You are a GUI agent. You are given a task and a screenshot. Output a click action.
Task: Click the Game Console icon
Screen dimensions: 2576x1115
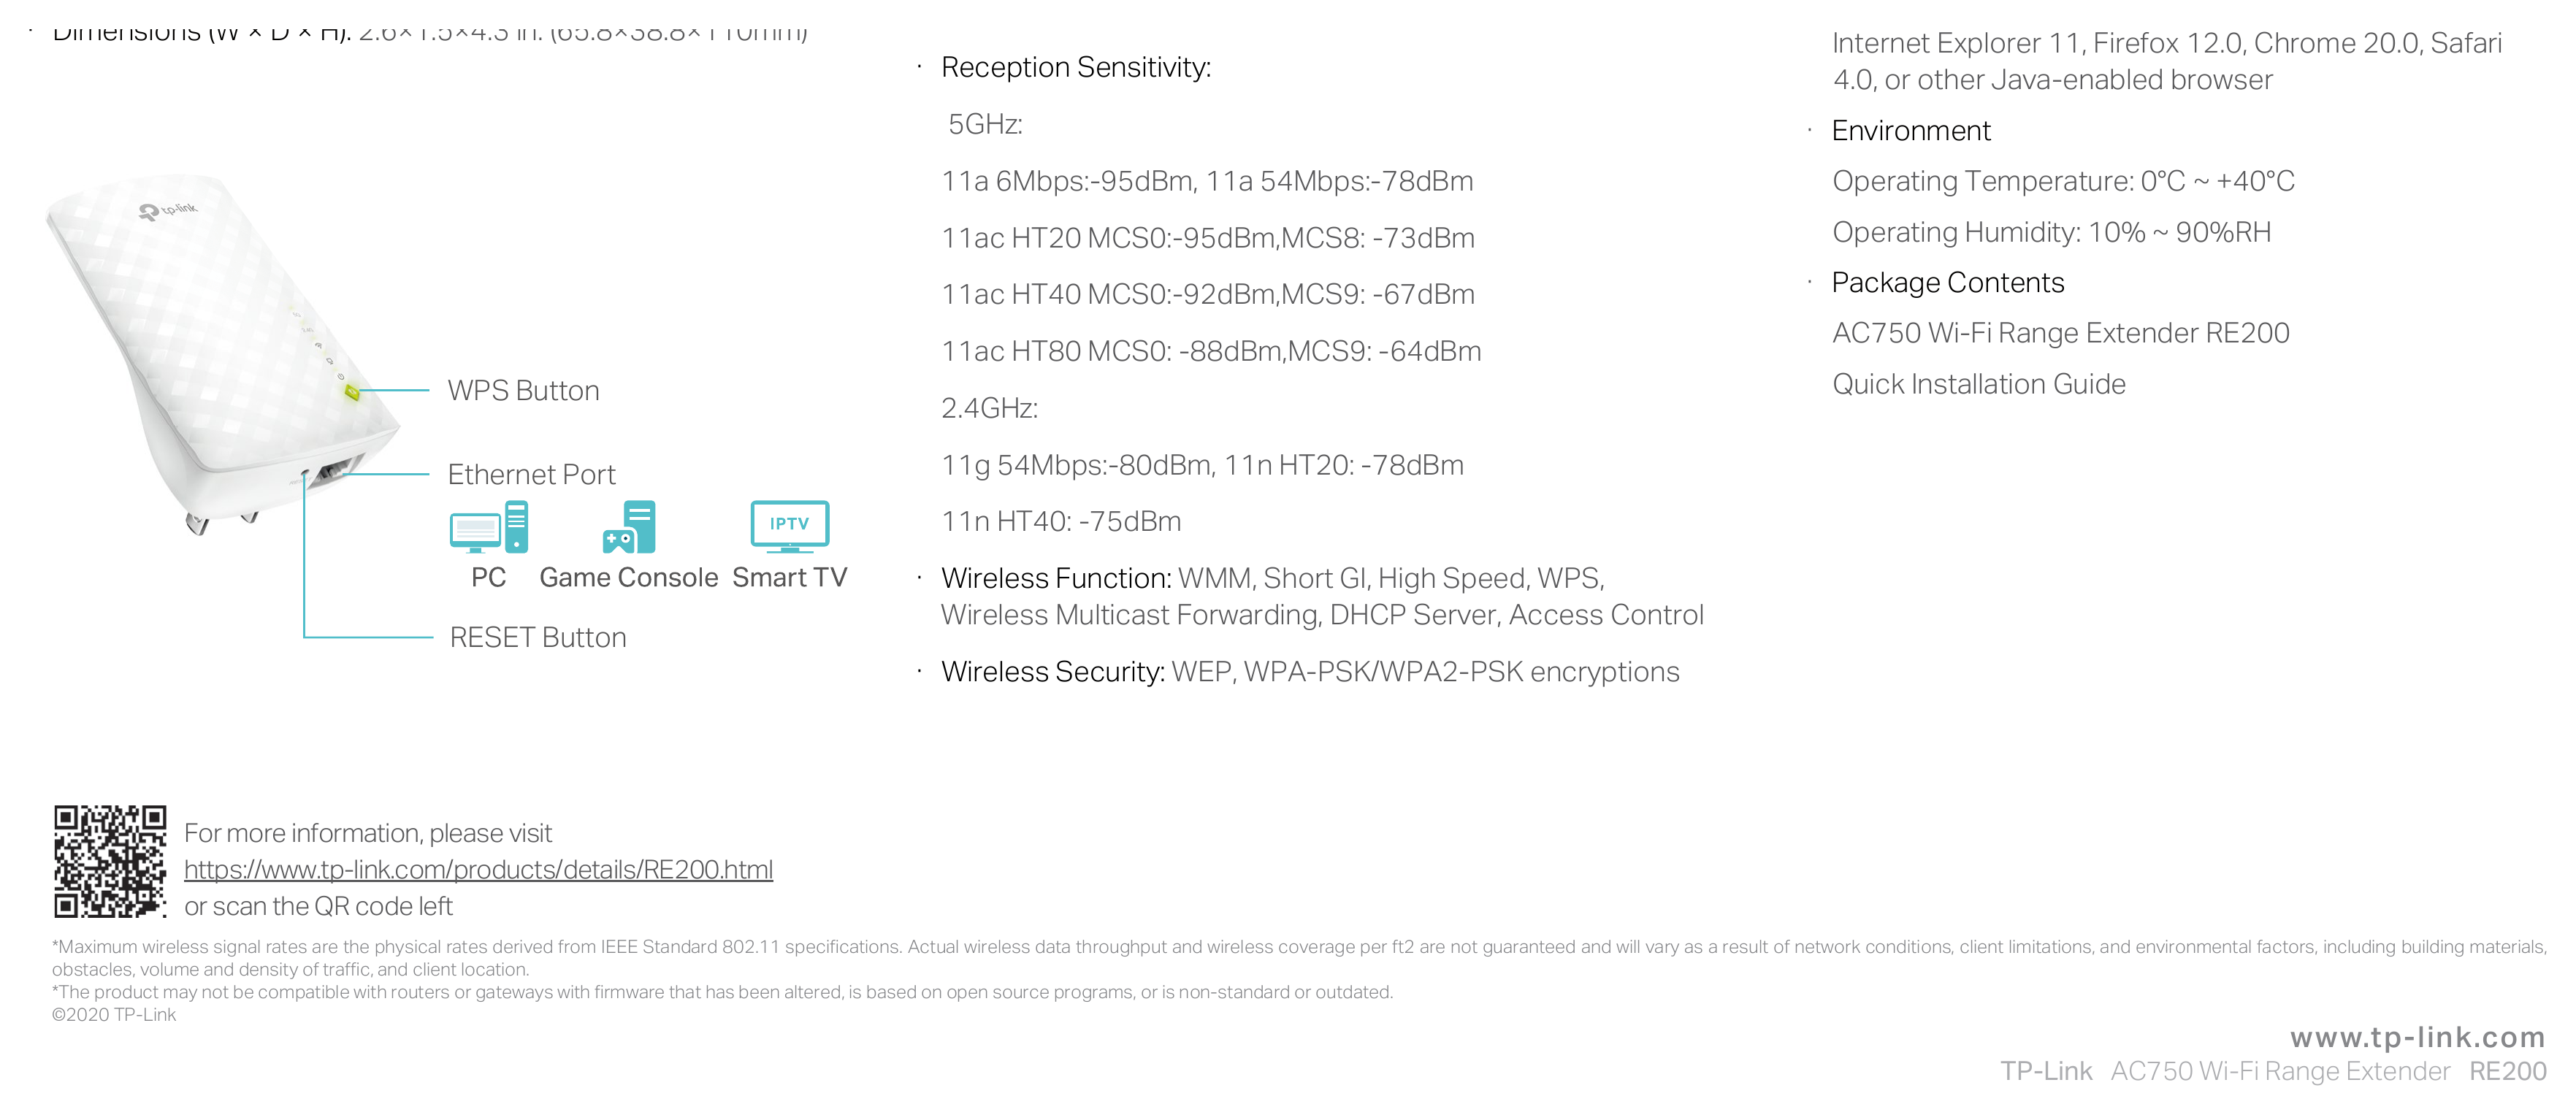[x=629, y=527]
